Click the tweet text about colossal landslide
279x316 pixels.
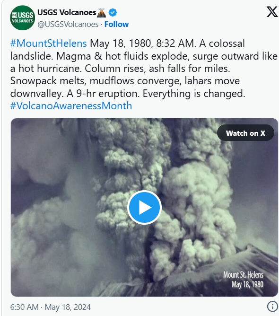point(144,68)
